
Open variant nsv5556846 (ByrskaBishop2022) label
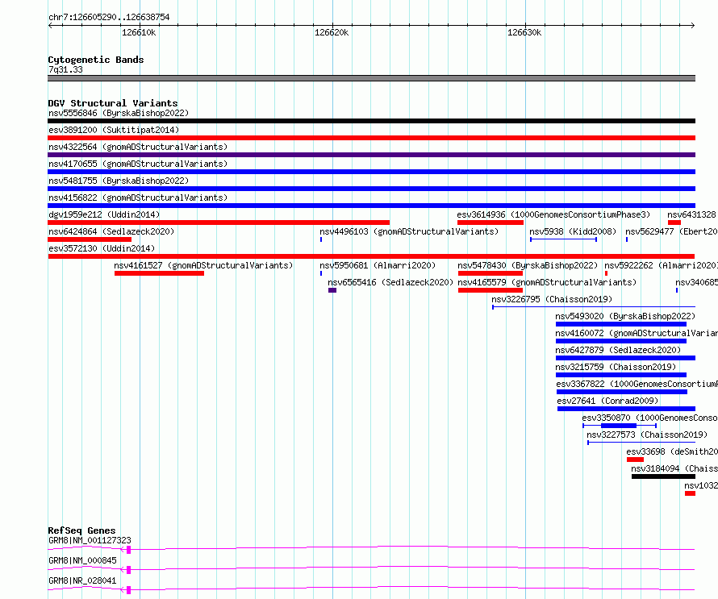coord(119,113)
